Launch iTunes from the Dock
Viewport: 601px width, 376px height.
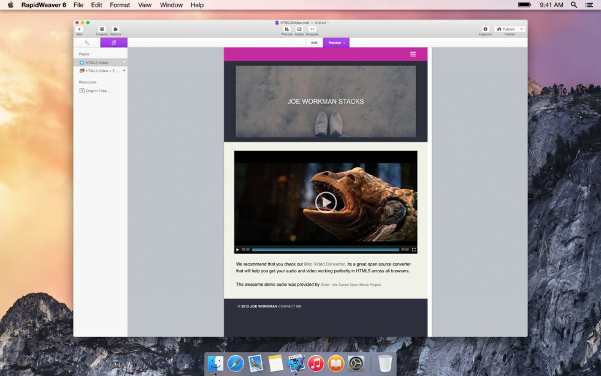(316, 363)
